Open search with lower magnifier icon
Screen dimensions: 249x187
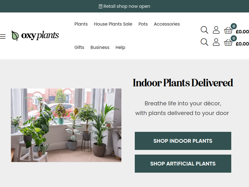coord(204,42)
